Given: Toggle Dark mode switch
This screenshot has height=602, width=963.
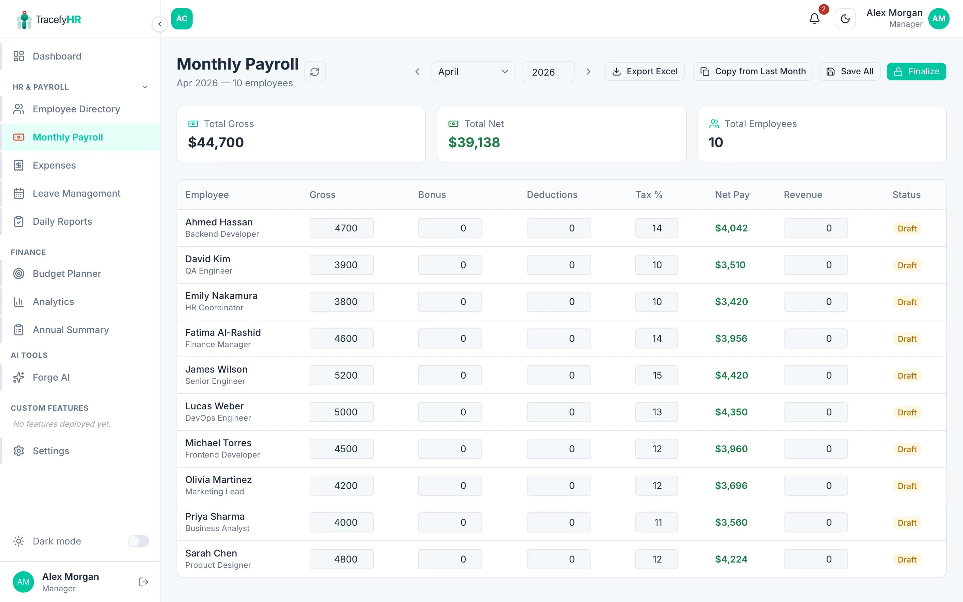Looking at the screenshot, I should tap(138, 541).
